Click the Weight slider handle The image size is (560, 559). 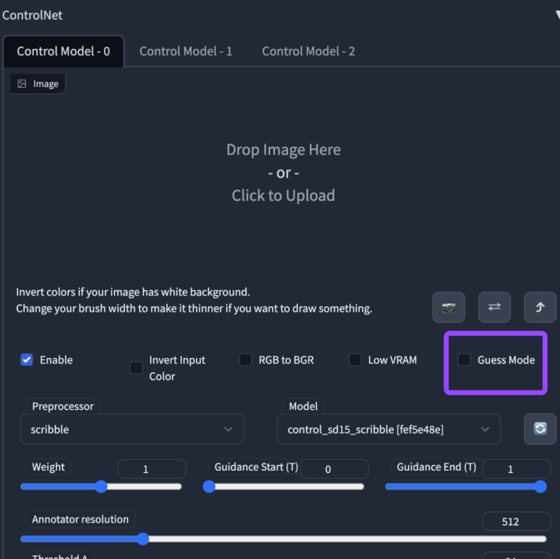click(x=101, y=486)
